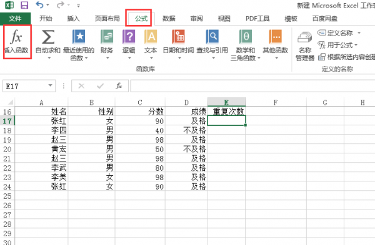Image resolution: width=375 pixels, height=245 pixels.
Task: Select cell containing 李武
Action: [x=41, y=168]
